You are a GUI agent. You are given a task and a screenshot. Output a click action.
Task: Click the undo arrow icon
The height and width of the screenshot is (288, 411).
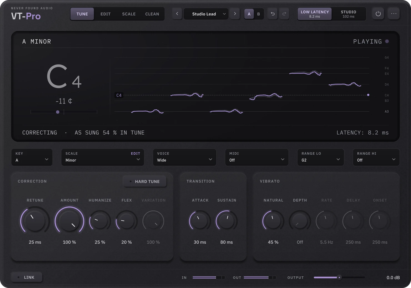(x=273, y=14)
